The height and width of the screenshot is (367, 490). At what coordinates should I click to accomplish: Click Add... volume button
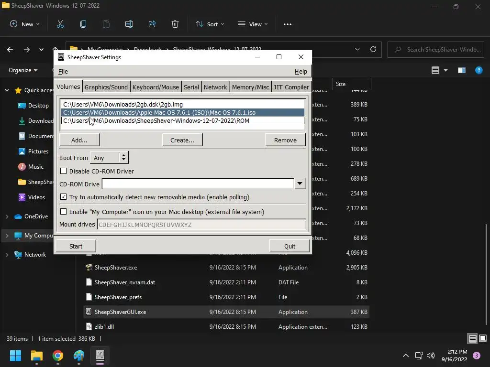pyautogui.click(x=79, y=140)
